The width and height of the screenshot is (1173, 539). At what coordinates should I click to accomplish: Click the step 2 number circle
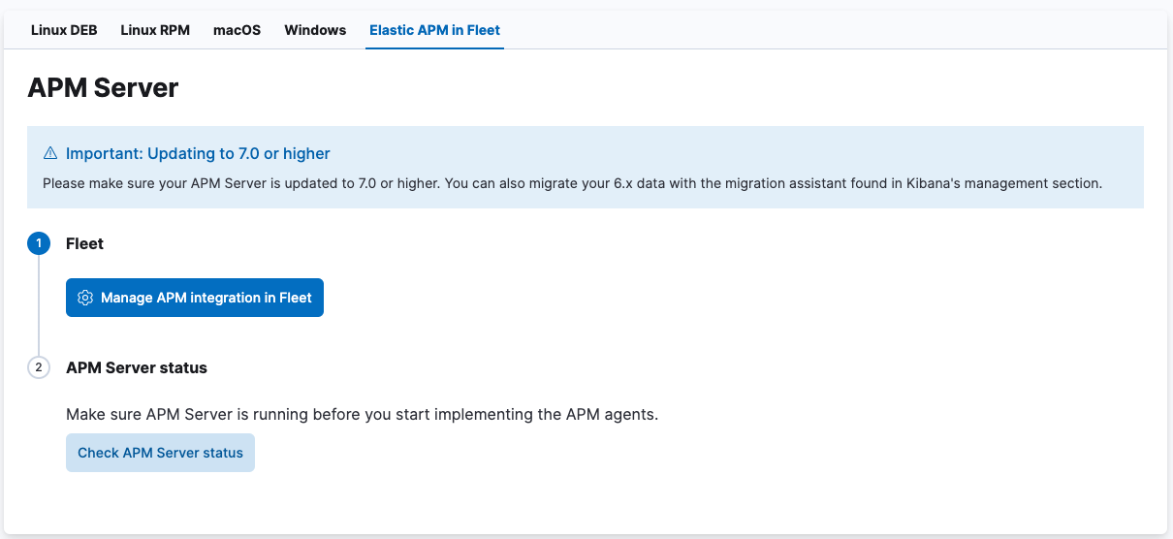39,367
